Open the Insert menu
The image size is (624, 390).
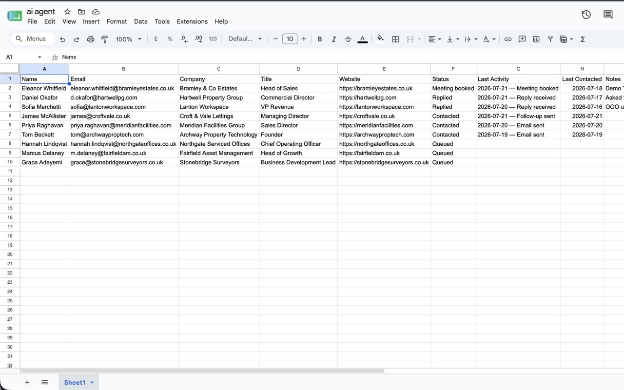(x=91, y=21)
